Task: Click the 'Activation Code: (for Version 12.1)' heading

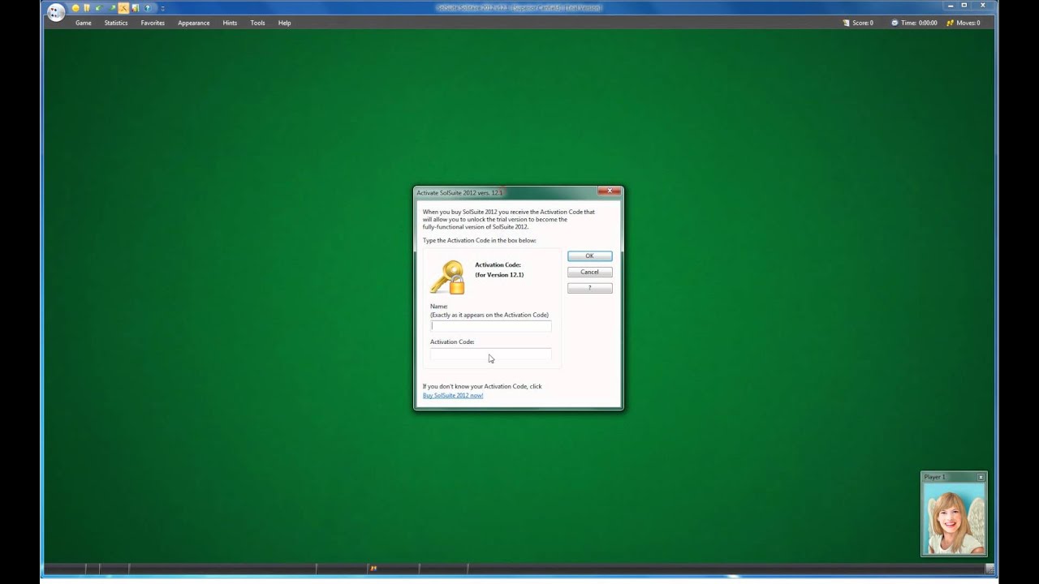Action: pyautogui.click(x=499, y=269)
